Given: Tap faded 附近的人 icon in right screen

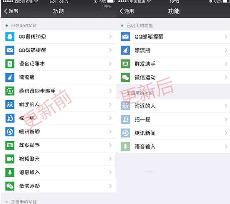Looking at the screenshot, I should pos(126,106).
